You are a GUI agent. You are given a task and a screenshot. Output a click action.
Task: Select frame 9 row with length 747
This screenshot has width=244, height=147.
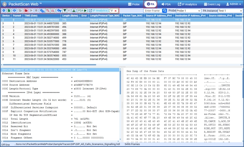(x=121, y=52)
